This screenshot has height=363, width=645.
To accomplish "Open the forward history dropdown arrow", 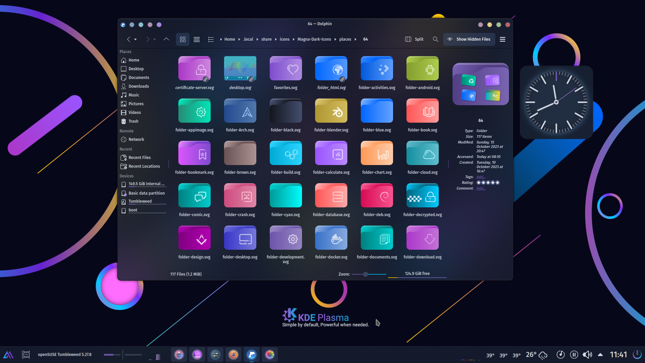I will [155, 39].
